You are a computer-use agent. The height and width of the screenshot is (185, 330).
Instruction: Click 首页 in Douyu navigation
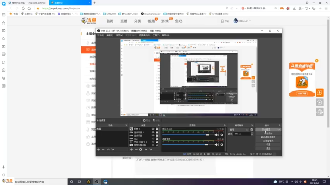[x=110, y=21]
